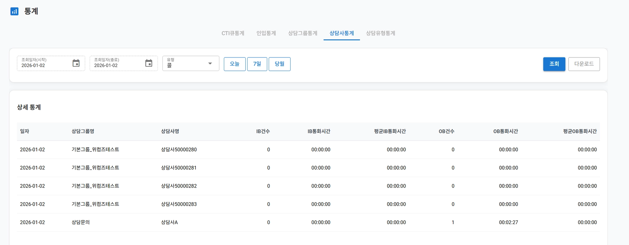Run the search with 조회 button

pos(554,64)
